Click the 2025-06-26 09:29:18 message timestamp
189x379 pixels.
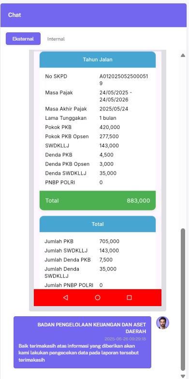(125, 339)
